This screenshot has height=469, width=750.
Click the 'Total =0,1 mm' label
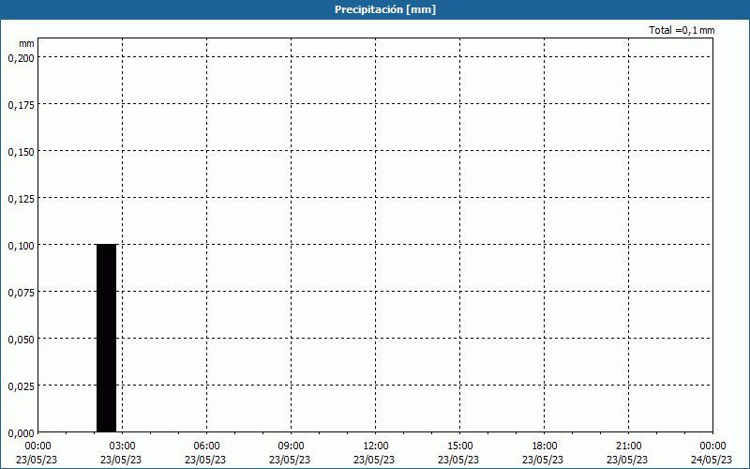(682, 31)
